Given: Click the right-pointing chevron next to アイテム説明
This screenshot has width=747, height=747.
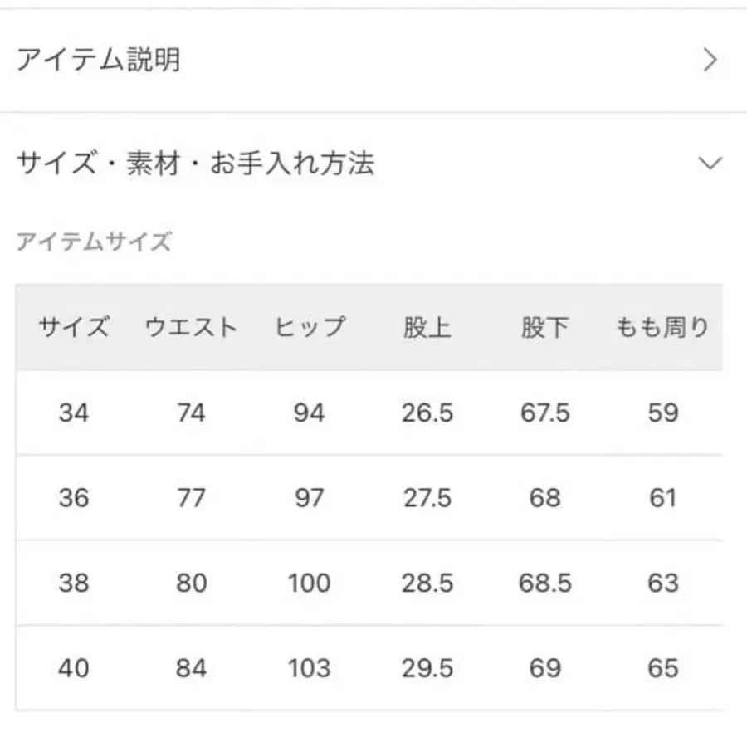Looking at the screenshot, I should click(710, 61).
